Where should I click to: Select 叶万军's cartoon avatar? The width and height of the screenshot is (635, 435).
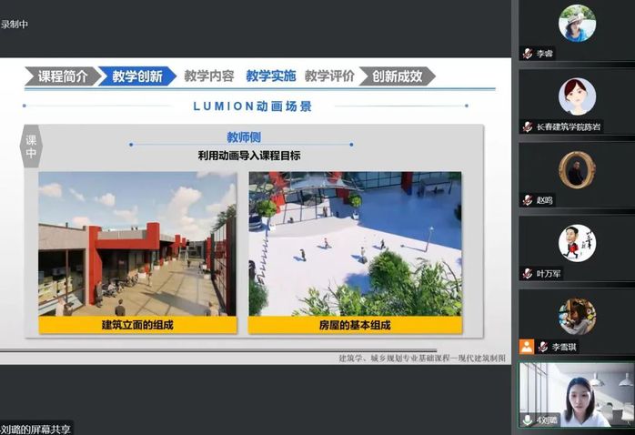577,243
